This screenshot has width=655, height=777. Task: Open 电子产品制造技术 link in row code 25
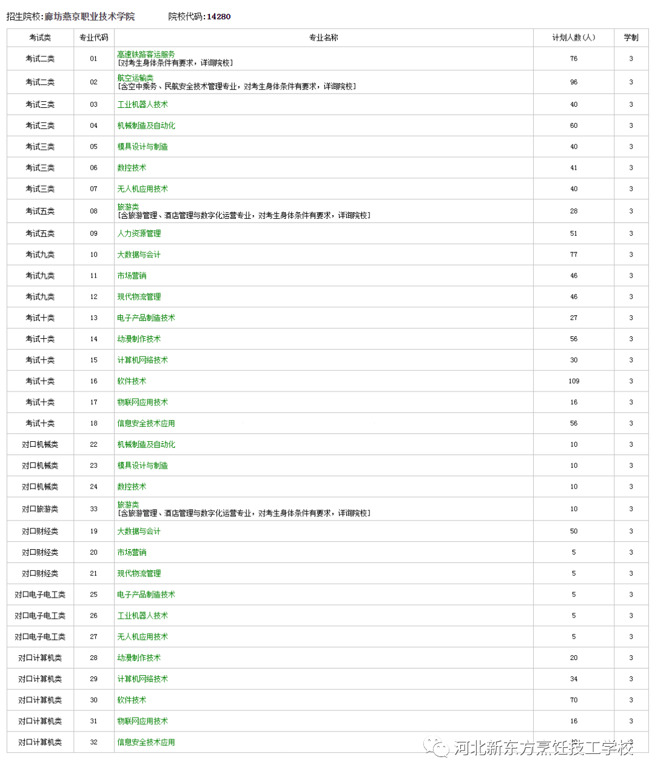[146, 595]
